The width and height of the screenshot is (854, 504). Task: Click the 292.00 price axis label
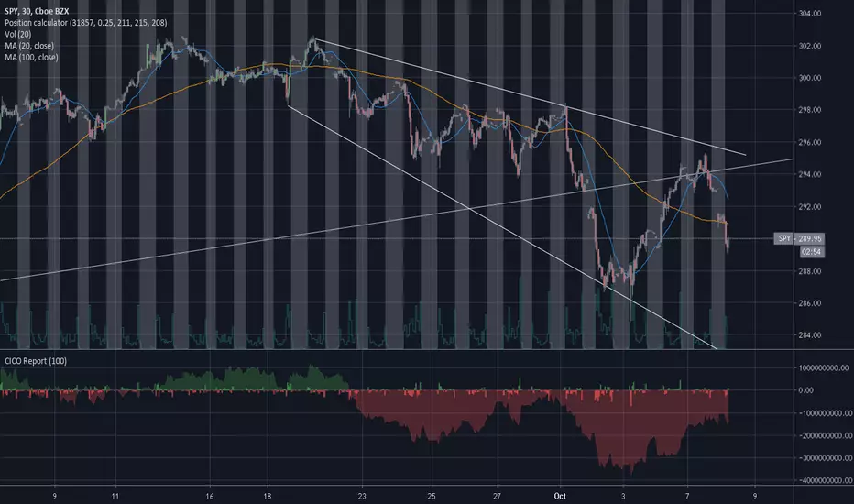(810, 206)
